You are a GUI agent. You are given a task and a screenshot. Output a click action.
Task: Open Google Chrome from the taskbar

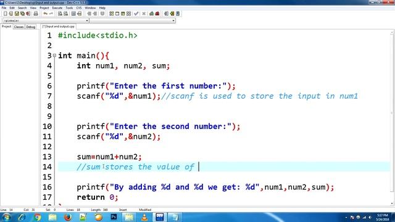tap(37, 217)
